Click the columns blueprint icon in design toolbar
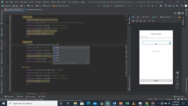Screen dimensions: 188x106 point(137,21)
